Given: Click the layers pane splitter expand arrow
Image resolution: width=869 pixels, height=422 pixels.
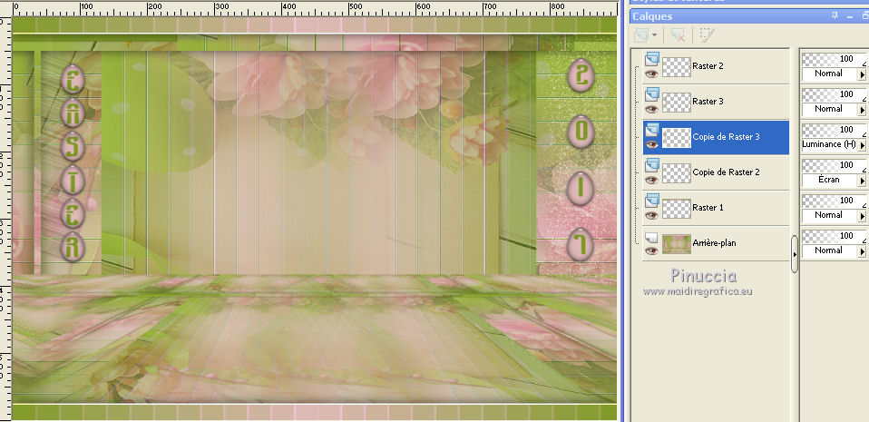Looking at the screenshot, I should [795, 254].
